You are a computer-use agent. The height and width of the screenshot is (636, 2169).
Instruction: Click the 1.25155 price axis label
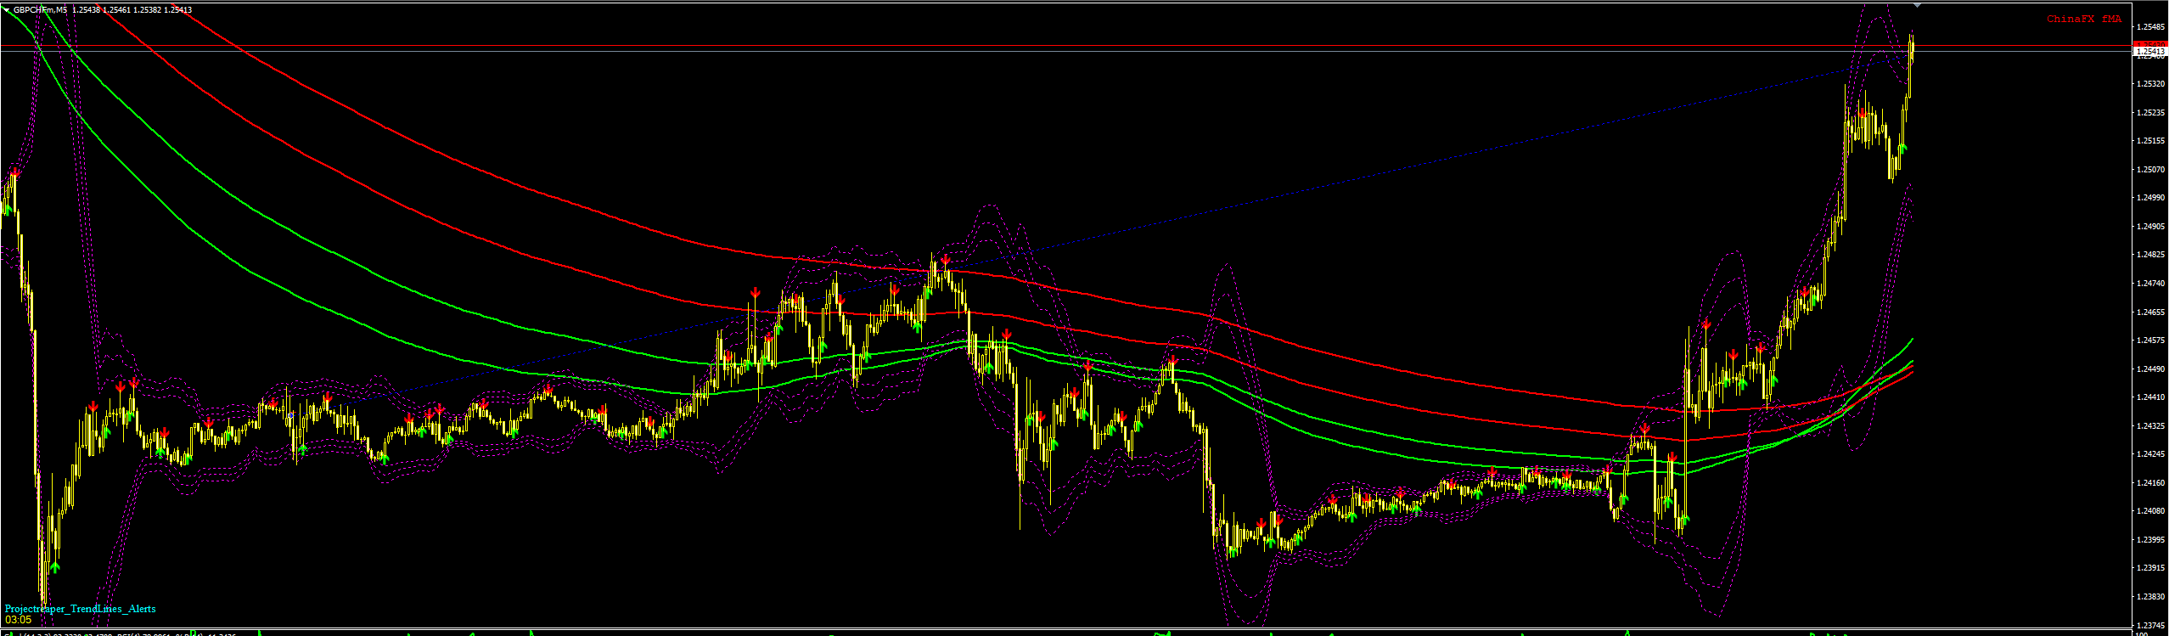pos(2149,141)
